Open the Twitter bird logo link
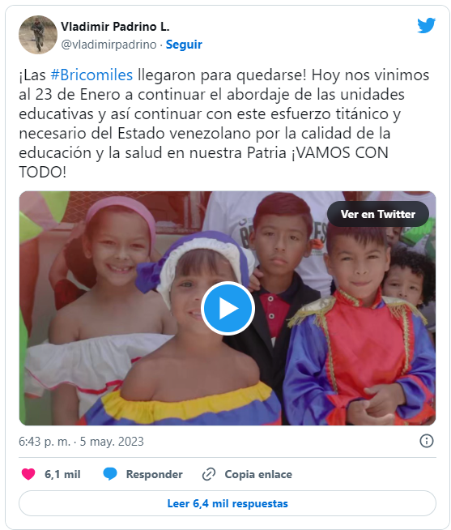This screenshot has width=451, height=530. [426, 26]
